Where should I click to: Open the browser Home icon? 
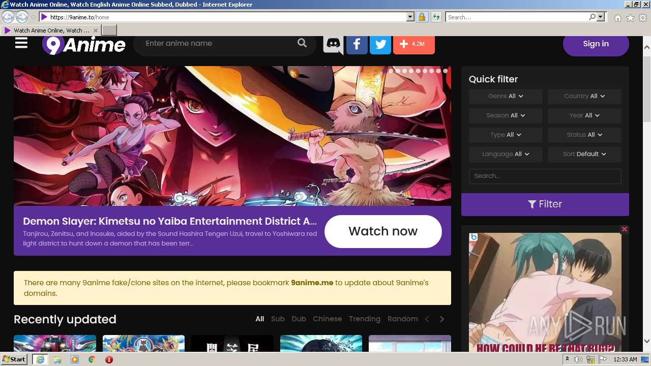pos(617,18)
